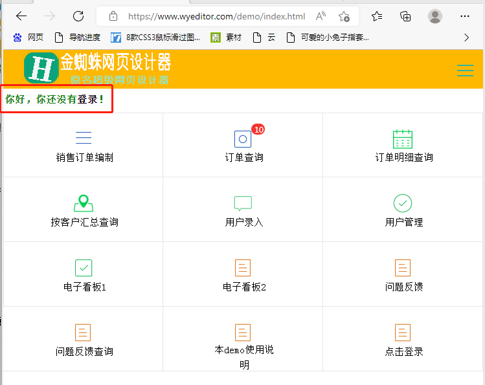Viewport: 485px width, 385px height.
Task: Expand more bookmarks chevron
Action: (466, 38)
